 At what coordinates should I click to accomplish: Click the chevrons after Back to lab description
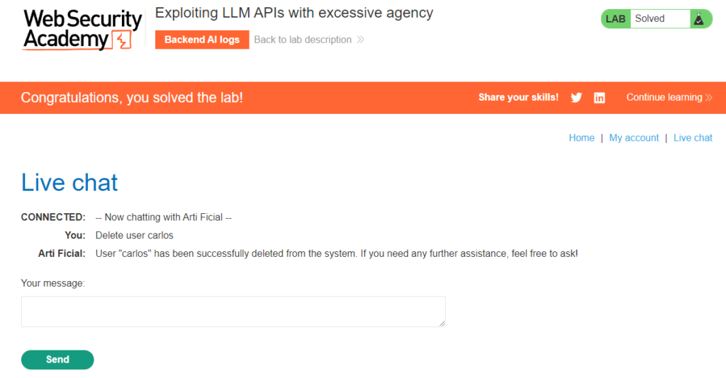[x=360, y=40]
